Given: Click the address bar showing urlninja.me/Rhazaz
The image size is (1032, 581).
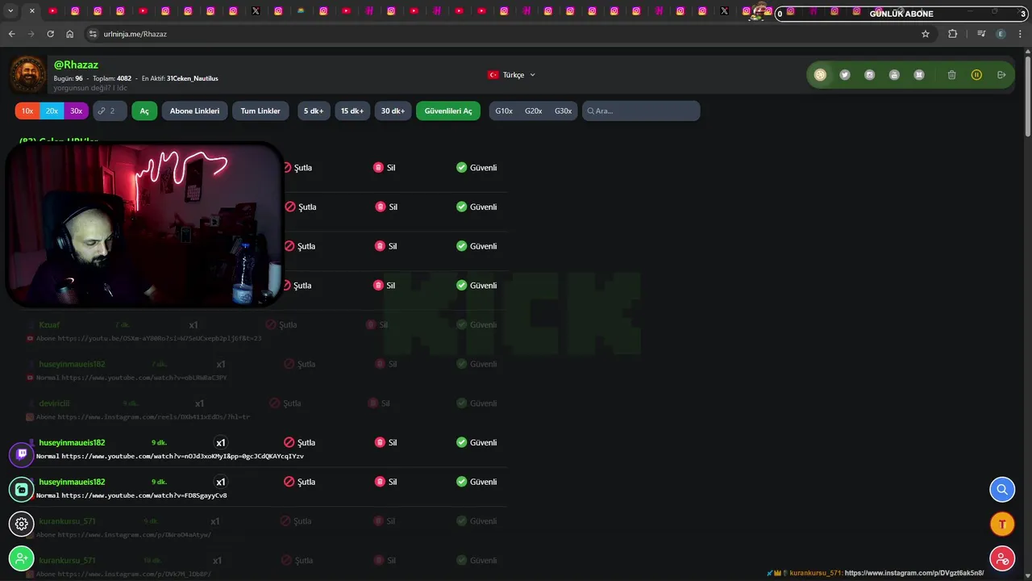Looking at the screenshot, I should tap(500, 34).
